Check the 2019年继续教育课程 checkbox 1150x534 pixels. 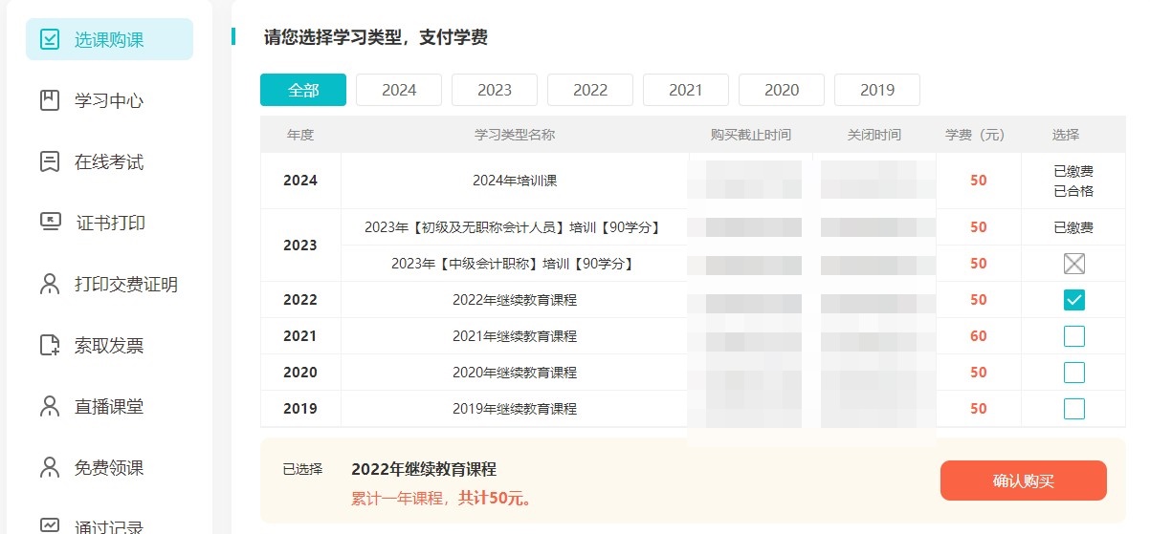point(1074,409)
